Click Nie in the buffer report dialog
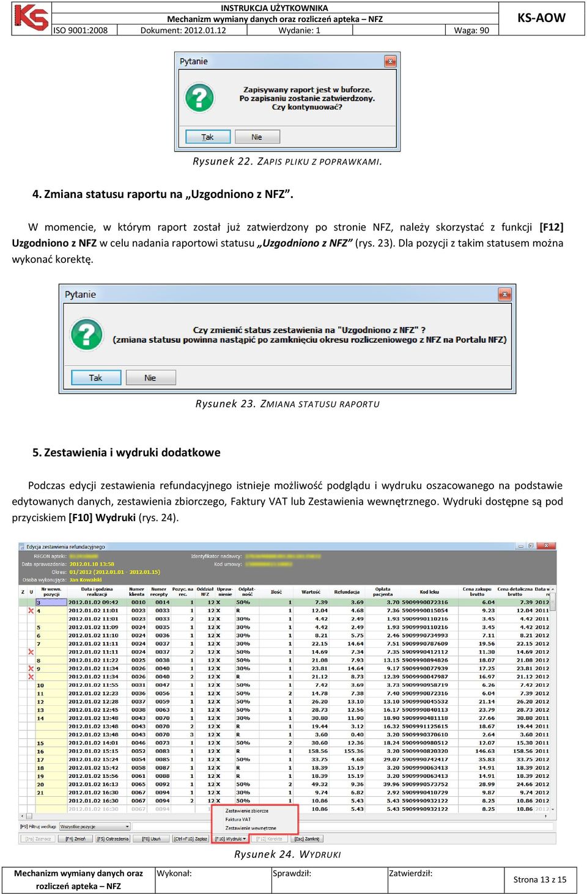The height and width of the screenshot is (894, 587). 257,137
